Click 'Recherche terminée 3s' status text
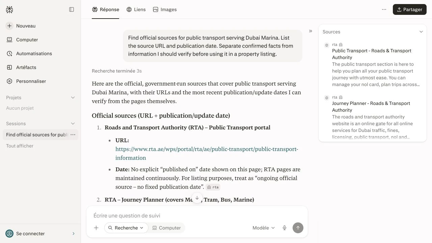Image resolution: width=432 pixels, height=243 pixels. (117, 71)
